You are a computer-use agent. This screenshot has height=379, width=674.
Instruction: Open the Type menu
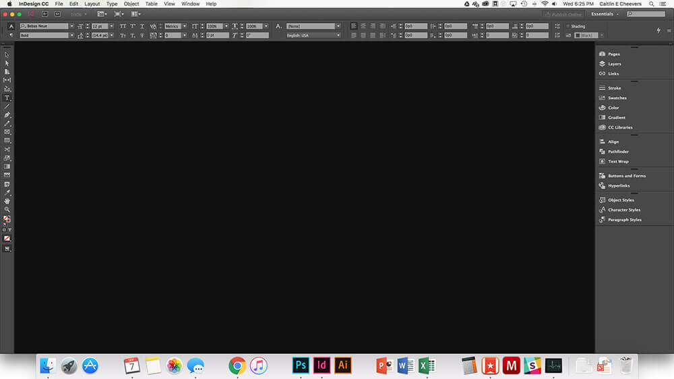pos(112,4)
